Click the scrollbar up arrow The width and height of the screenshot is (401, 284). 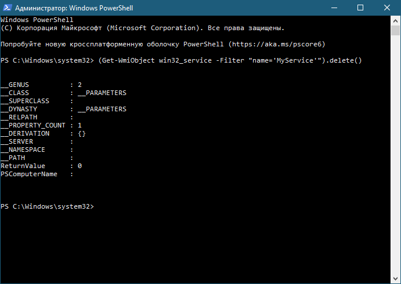click(x=395, y=21)
